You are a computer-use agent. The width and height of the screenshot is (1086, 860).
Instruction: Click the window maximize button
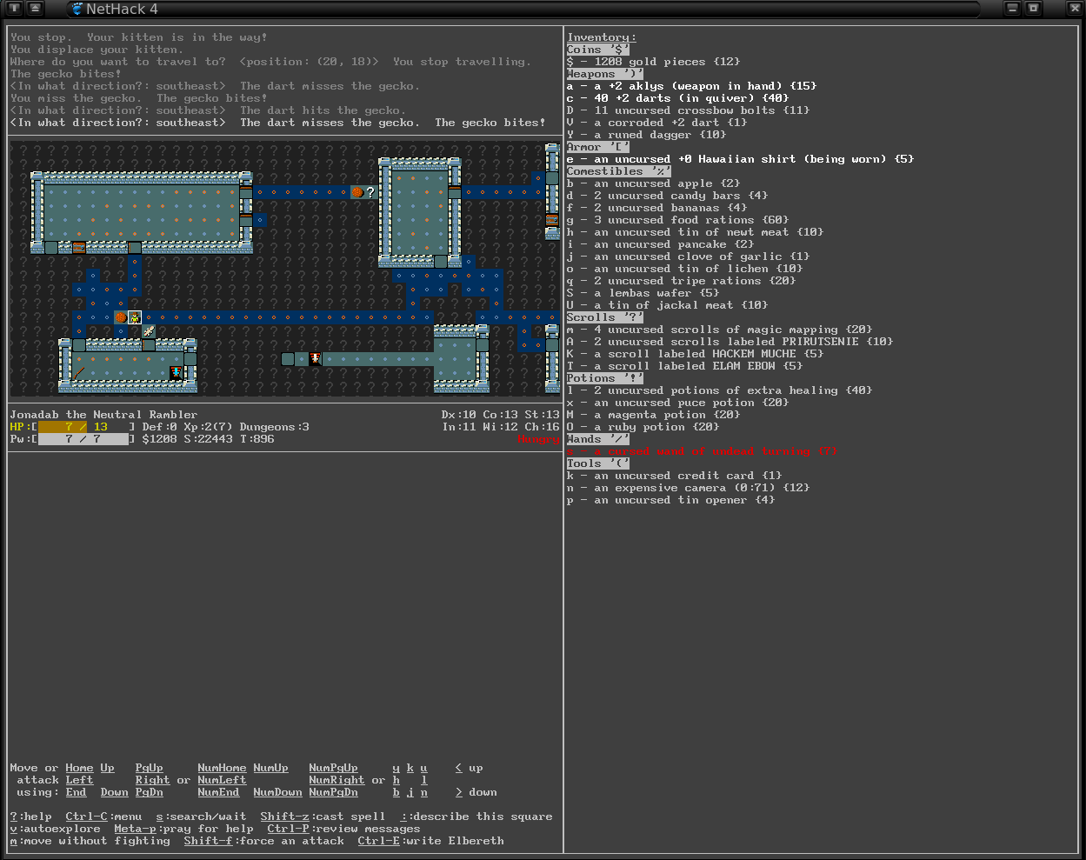[x=1033, y=9]
